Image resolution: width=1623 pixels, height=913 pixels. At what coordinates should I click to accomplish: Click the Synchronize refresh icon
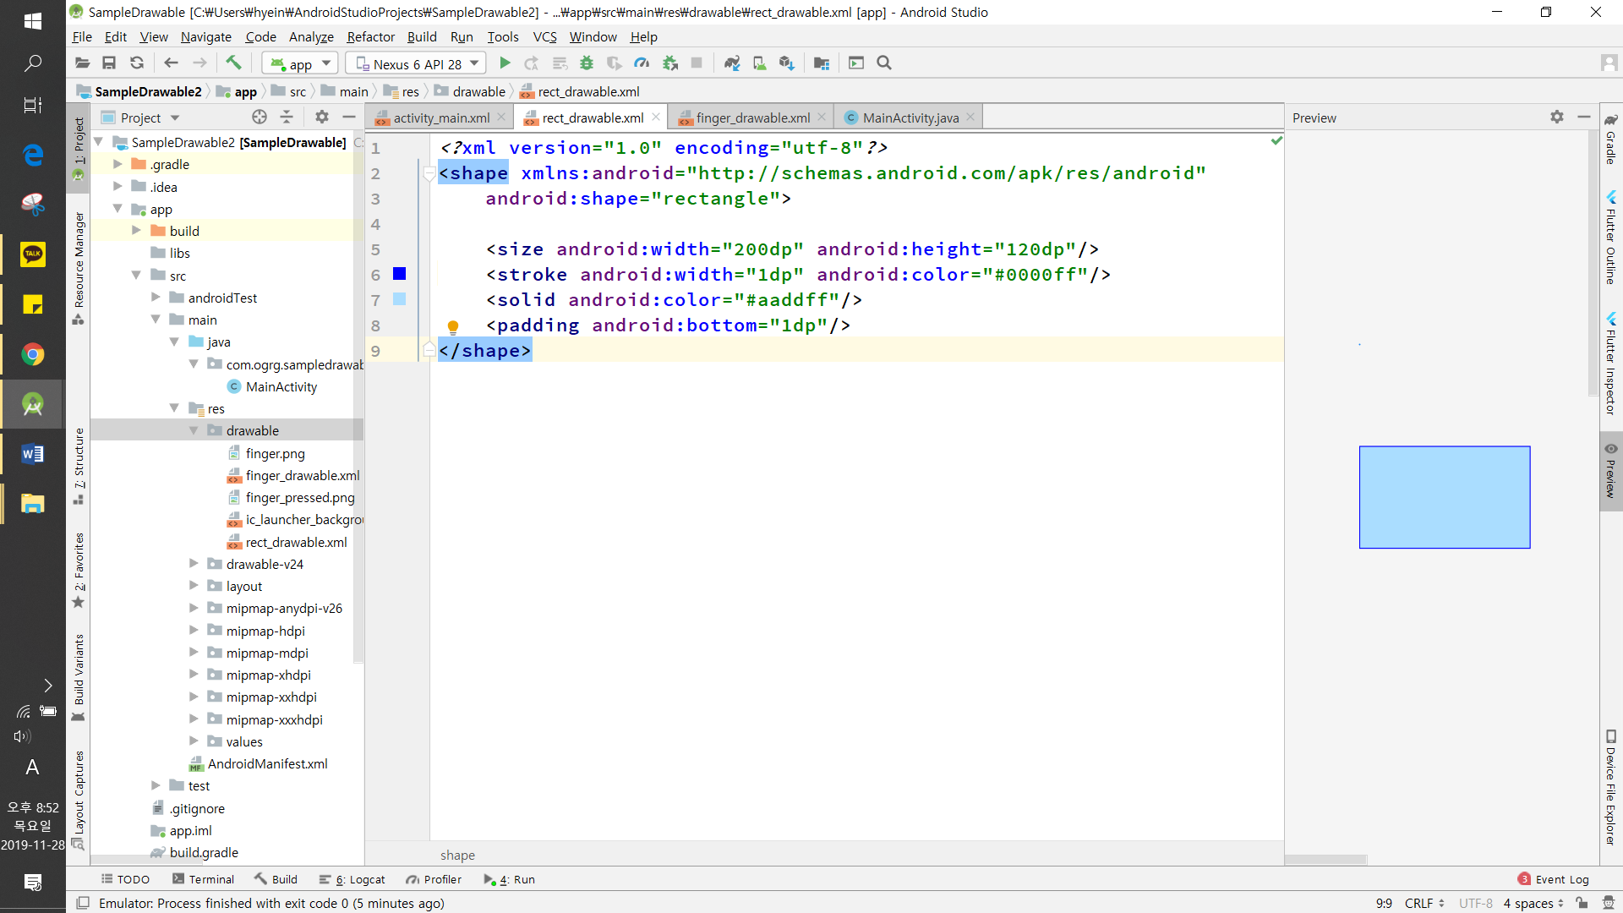pos(137,63)
